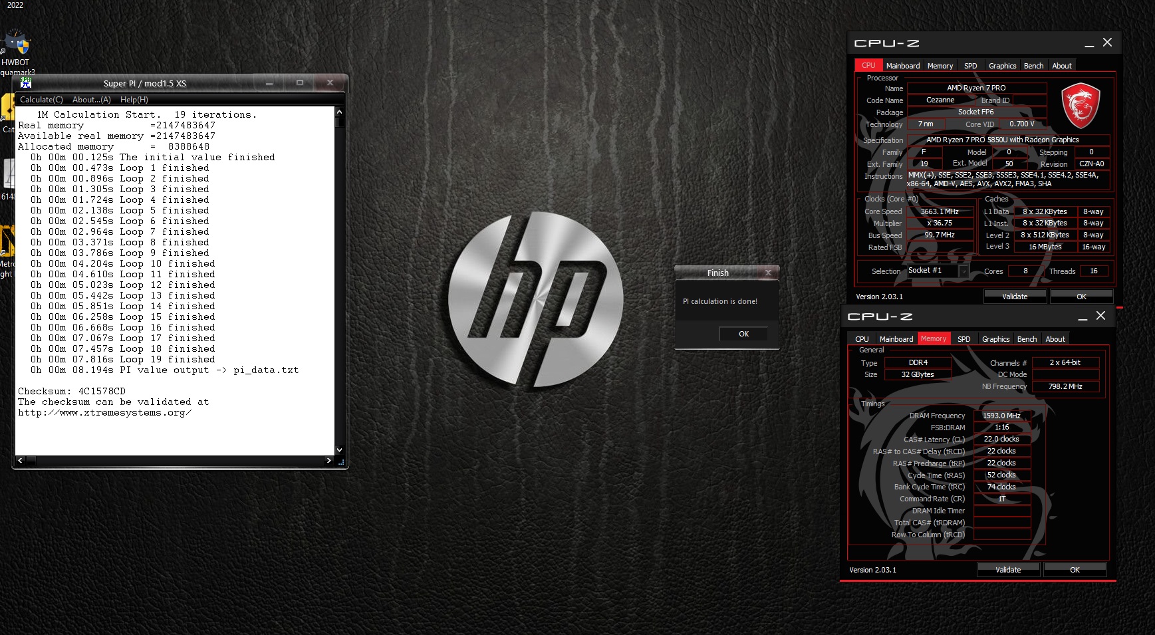Click the Core VID value 0.700 V
This screenshot has height=635, width=1155.
click(x=1022, y=124)
